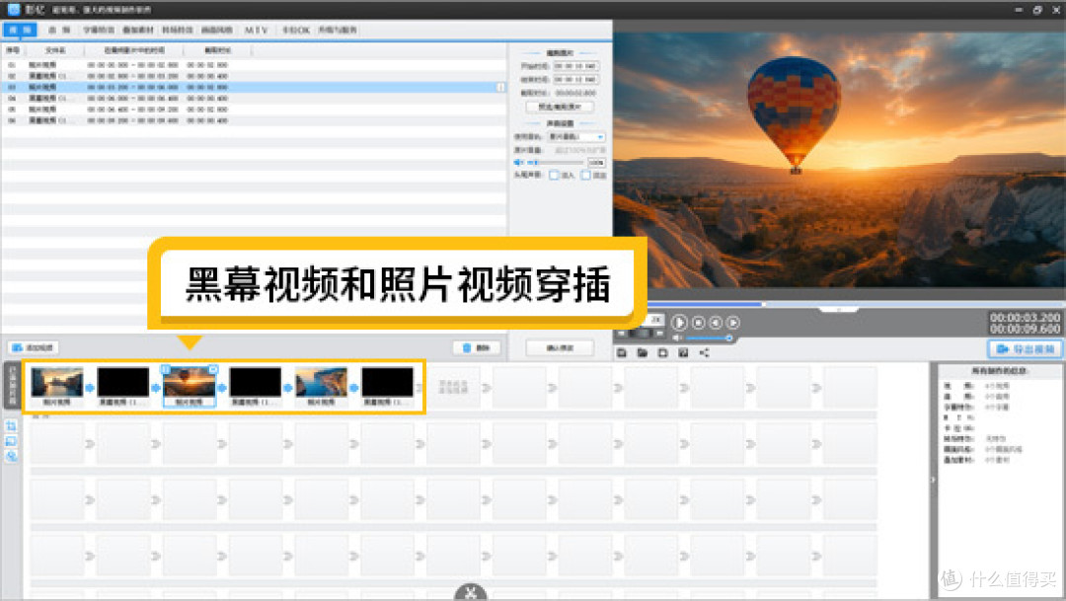Image resolution: width=1066 pixels, height=601 pixels.
Task: Click the 截取时长 duration column header
Action: tap(217, 50)
